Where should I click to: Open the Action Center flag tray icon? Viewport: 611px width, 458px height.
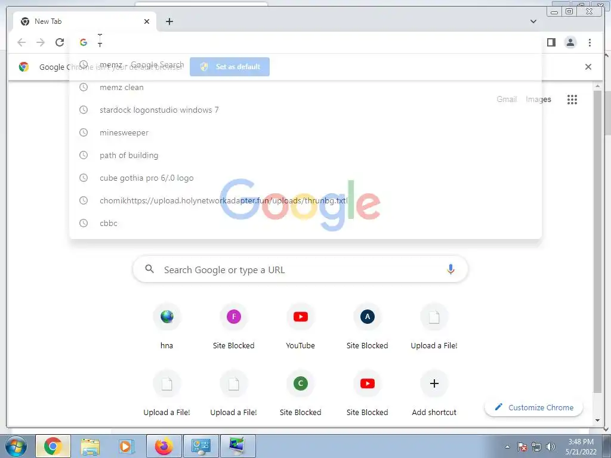522,446
